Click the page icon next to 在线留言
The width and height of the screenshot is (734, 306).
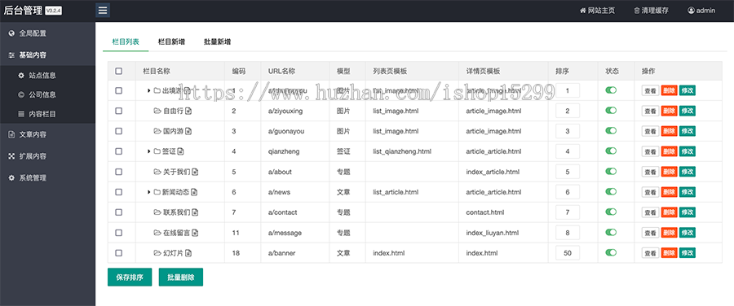(x=195, y=233)
